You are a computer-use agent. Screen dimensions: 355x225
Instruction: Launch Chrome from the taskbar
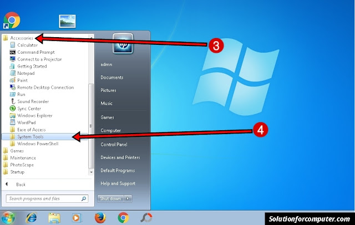pos(123,218)
